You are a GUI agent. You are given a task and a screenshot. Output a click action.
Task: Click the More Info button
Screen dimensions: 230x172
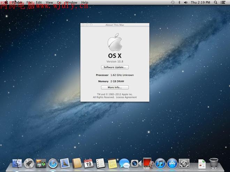(115, 87)
